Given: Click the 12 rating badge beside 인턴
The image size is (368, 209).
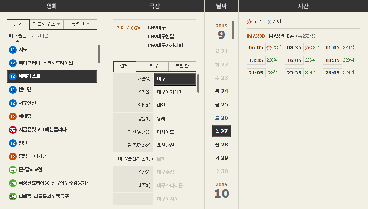Looking at the screenshot, I should tap(13, 143).
